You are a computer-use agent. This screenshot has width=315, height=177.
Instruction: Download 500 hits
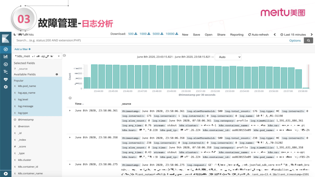132,34
